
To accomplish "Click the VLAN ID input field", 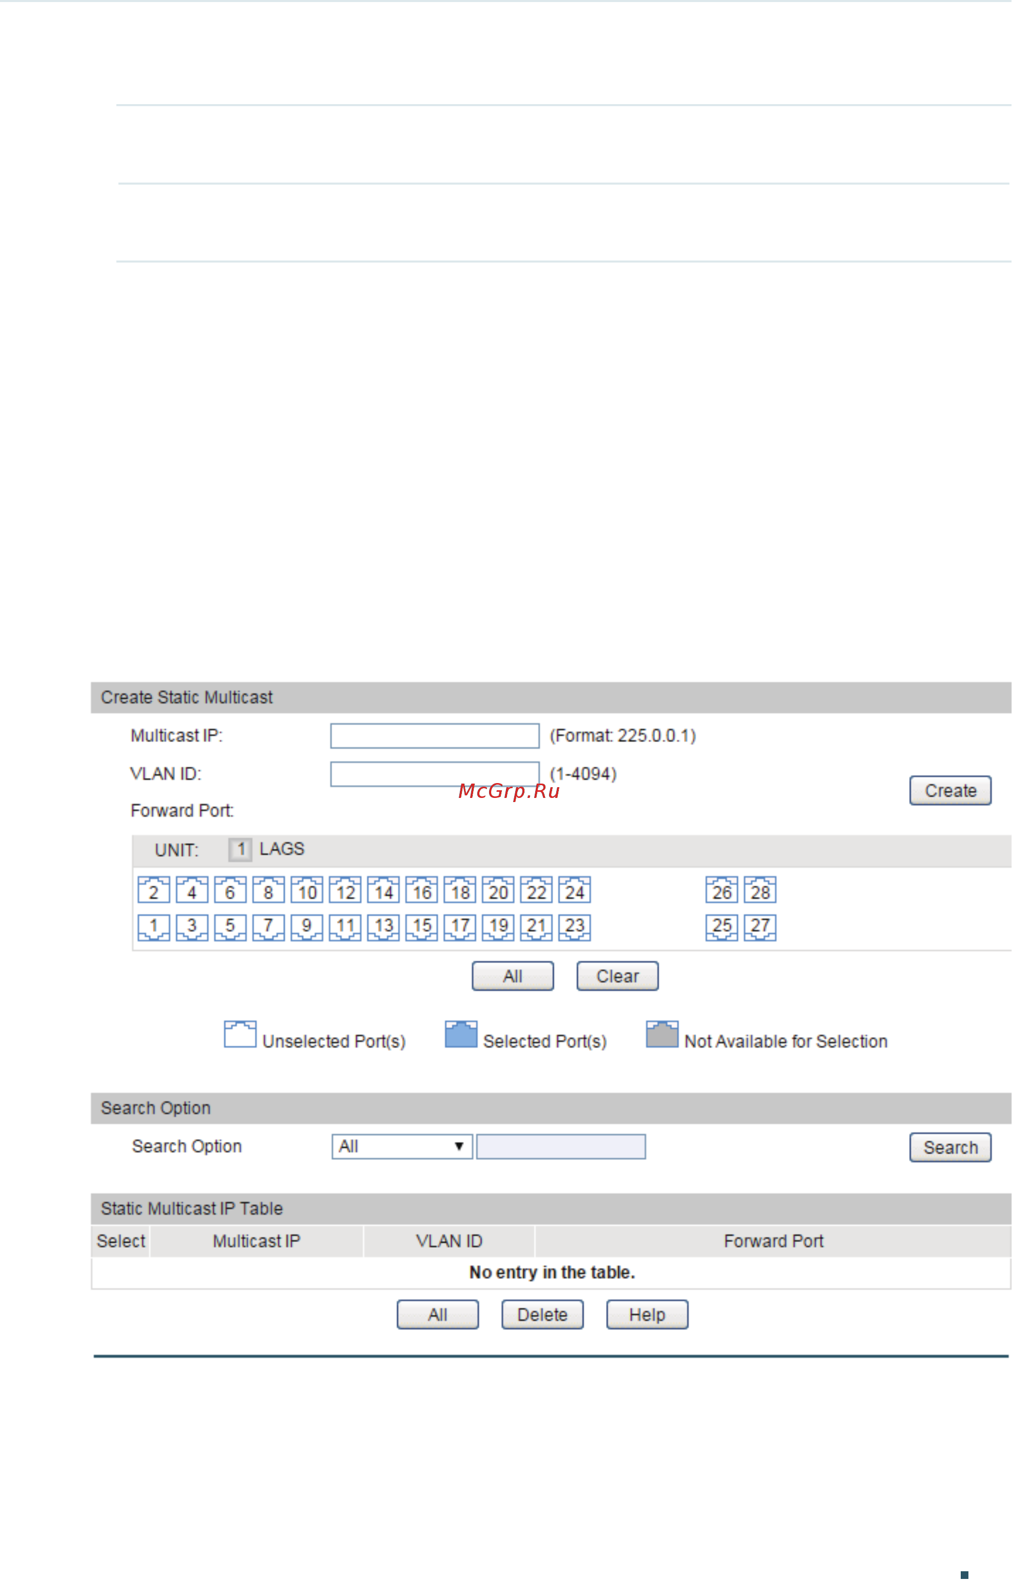I will (x=434, y=774).
